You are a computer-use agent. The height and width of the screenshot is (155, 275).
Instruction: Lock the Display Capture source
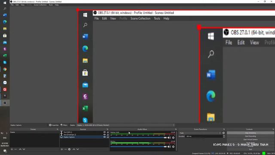point(108,137)
